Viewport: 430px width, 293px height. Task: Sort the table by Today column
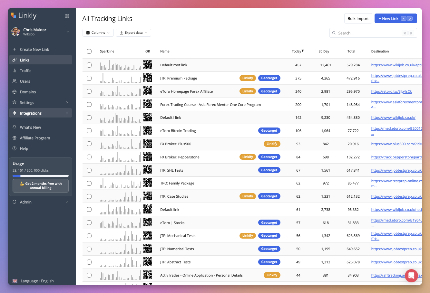298,51
